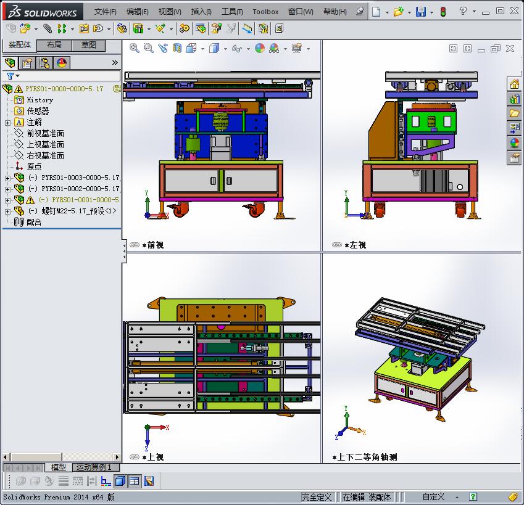Toggle the link views icon beside 左视
Viewport: 524px width, 505px height.
[337, 245]
